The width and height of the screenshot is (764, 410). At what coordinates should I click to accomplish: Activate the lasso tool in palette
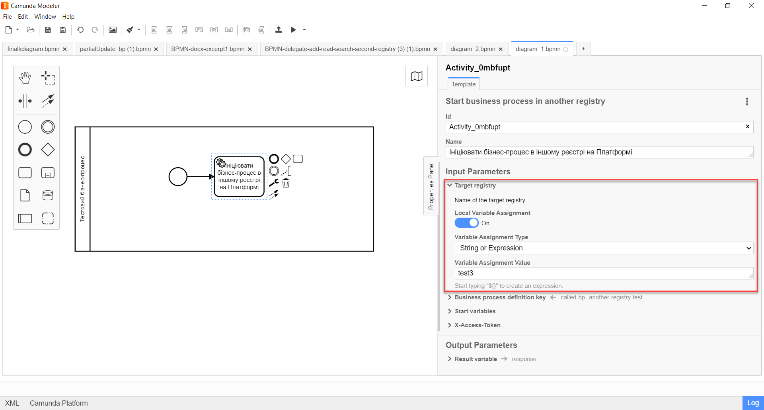[48, 78]
